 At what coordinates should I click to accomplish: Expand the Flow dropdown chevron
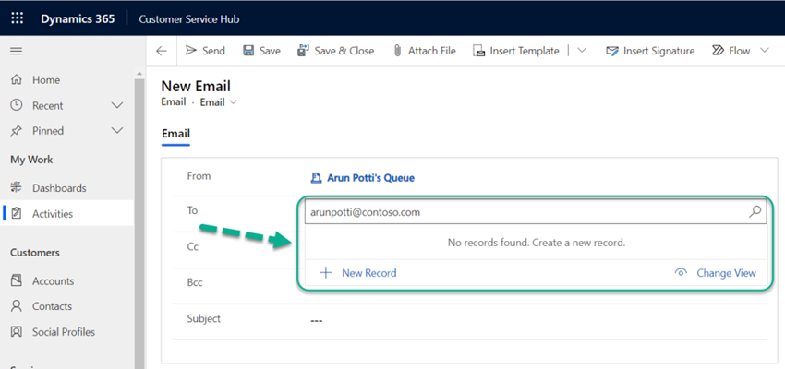[764, 51]
